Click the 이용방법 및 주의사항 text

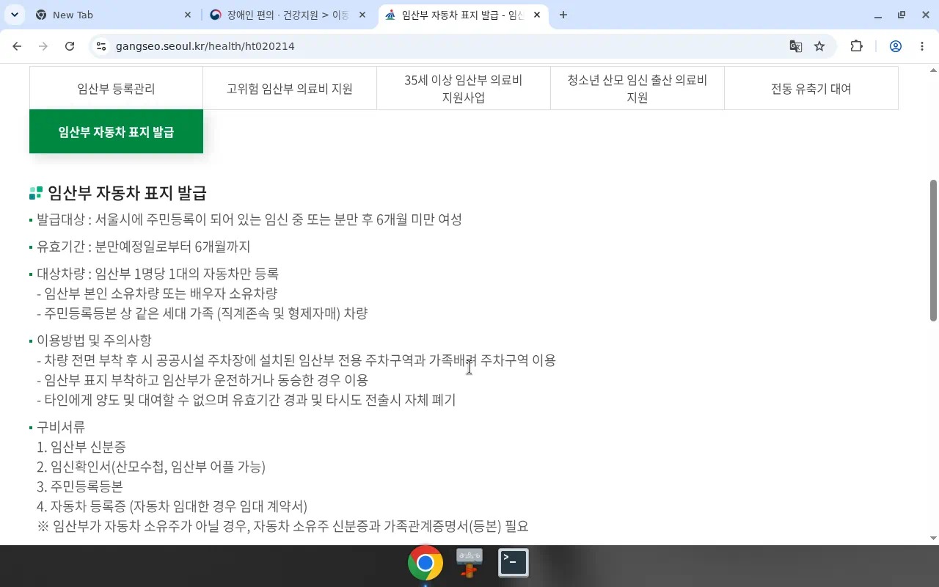pos(94,340)
